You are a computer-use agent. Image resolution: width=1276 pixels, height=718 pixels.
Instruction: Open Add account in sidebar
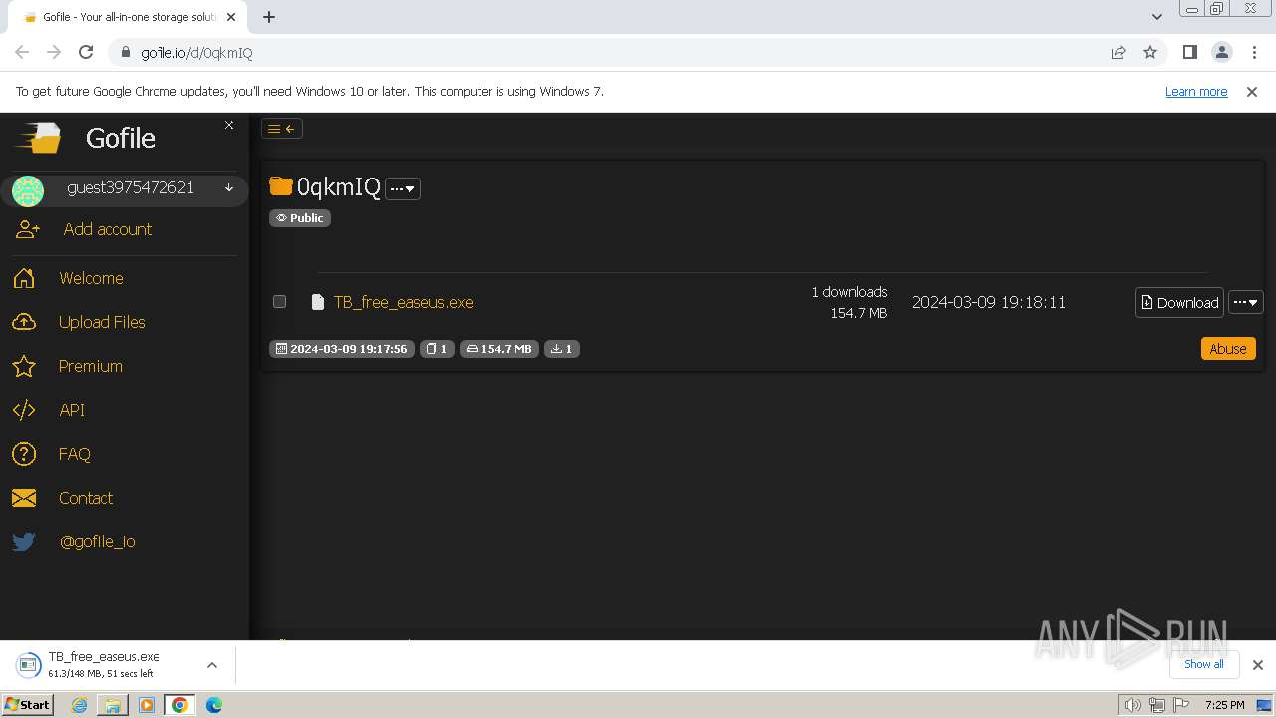point(108,229)
